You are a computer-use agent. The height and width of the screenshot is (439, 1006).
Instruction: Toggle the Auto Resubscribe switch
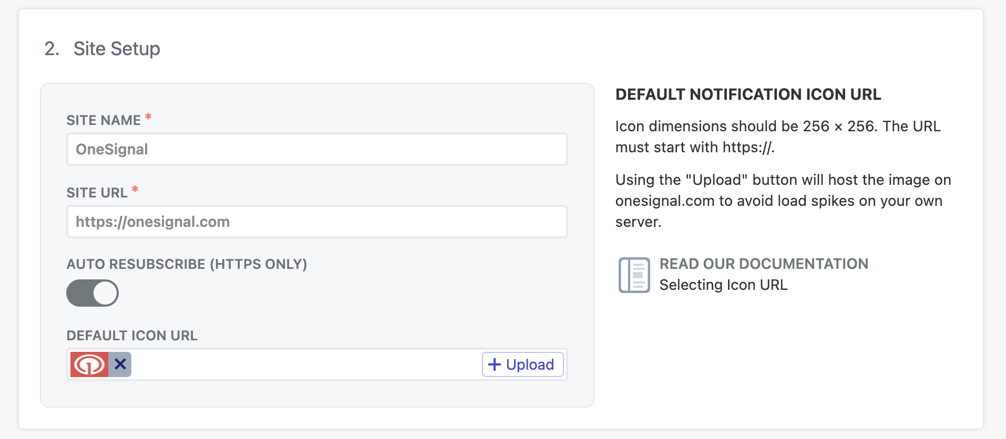coord(93,293)
